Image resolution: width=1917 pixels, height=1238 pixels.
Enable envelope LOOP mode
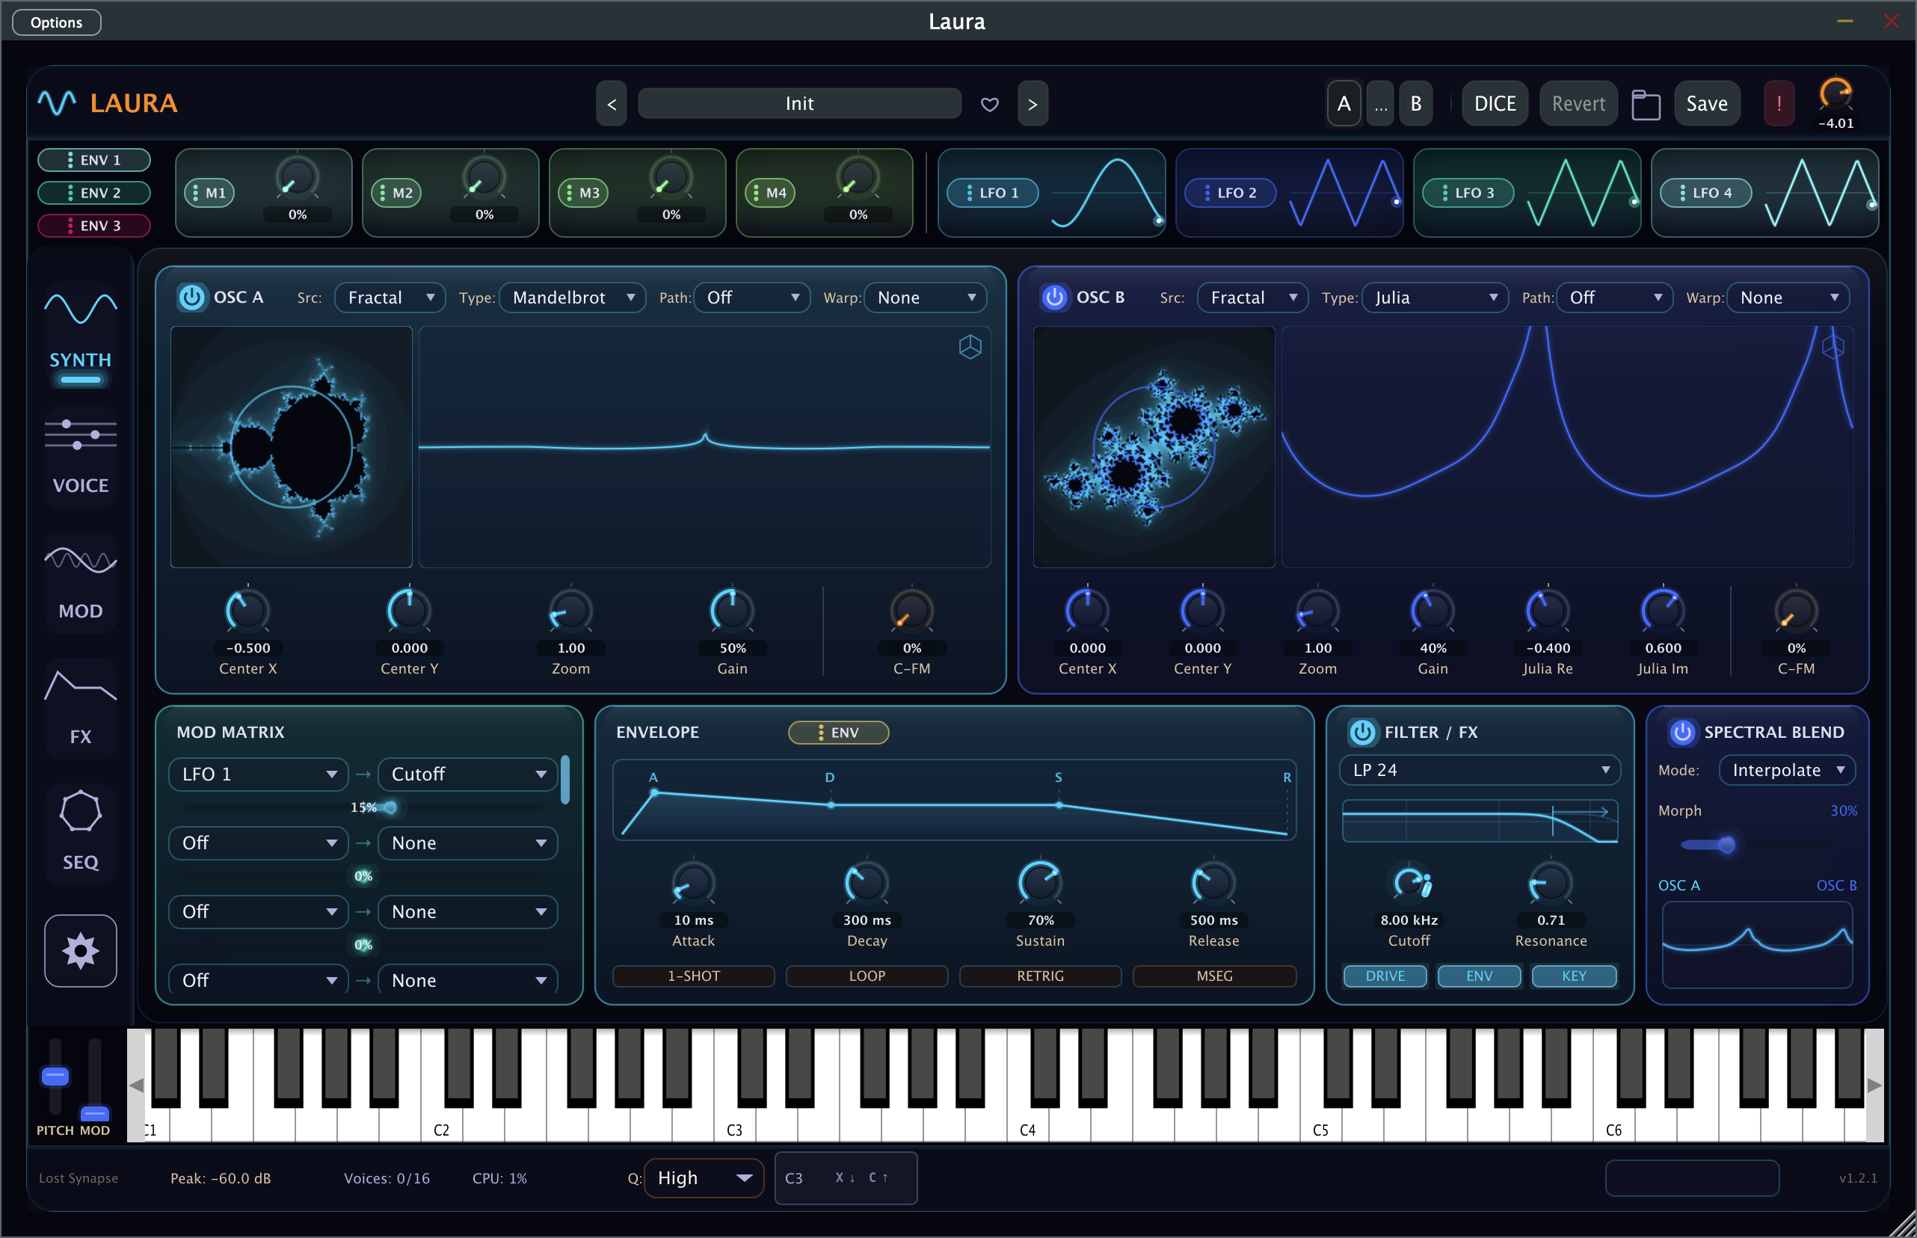867,976
